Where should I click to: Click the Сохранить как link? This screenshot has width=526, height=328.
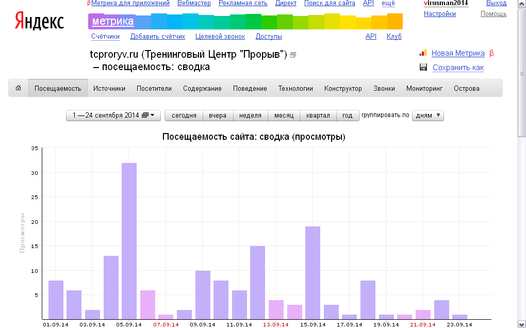458,68
